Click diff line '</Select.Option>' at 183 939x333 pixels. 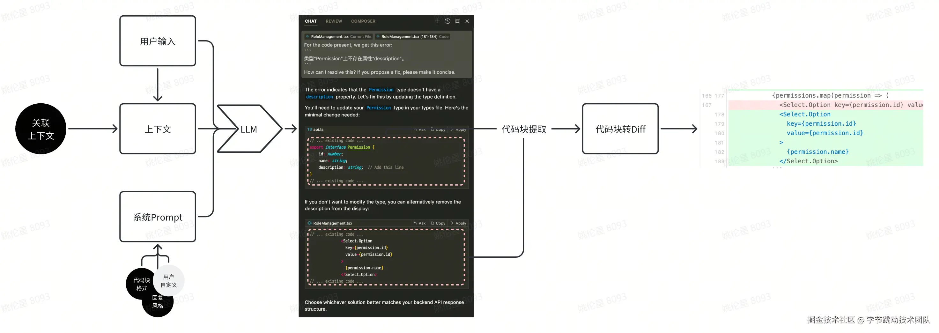pyautogui.click(x=808, y=161)
